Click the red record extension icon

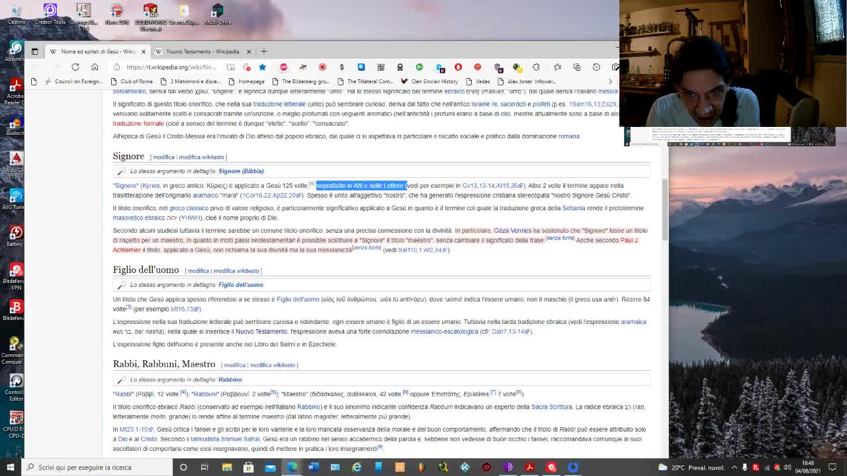point(322,67)
